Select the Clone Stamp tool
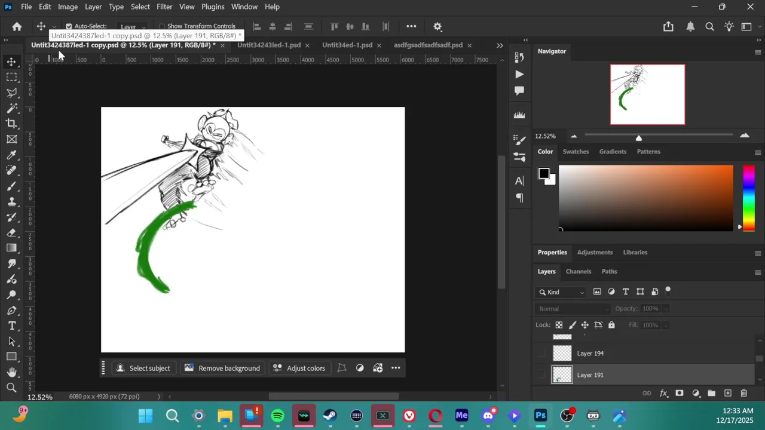Screen dimensions: 765x430 tap(11, 201)
